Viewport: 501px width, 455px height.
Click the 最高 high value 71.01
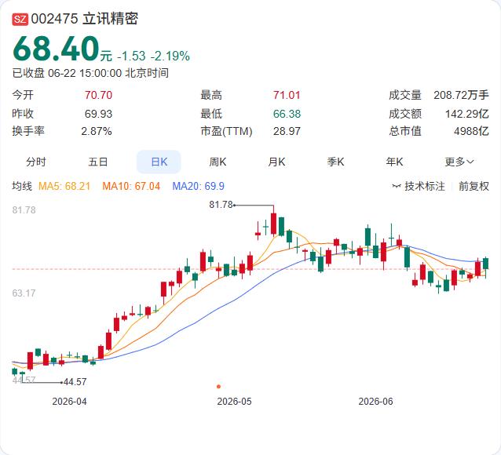coord(287,95)
